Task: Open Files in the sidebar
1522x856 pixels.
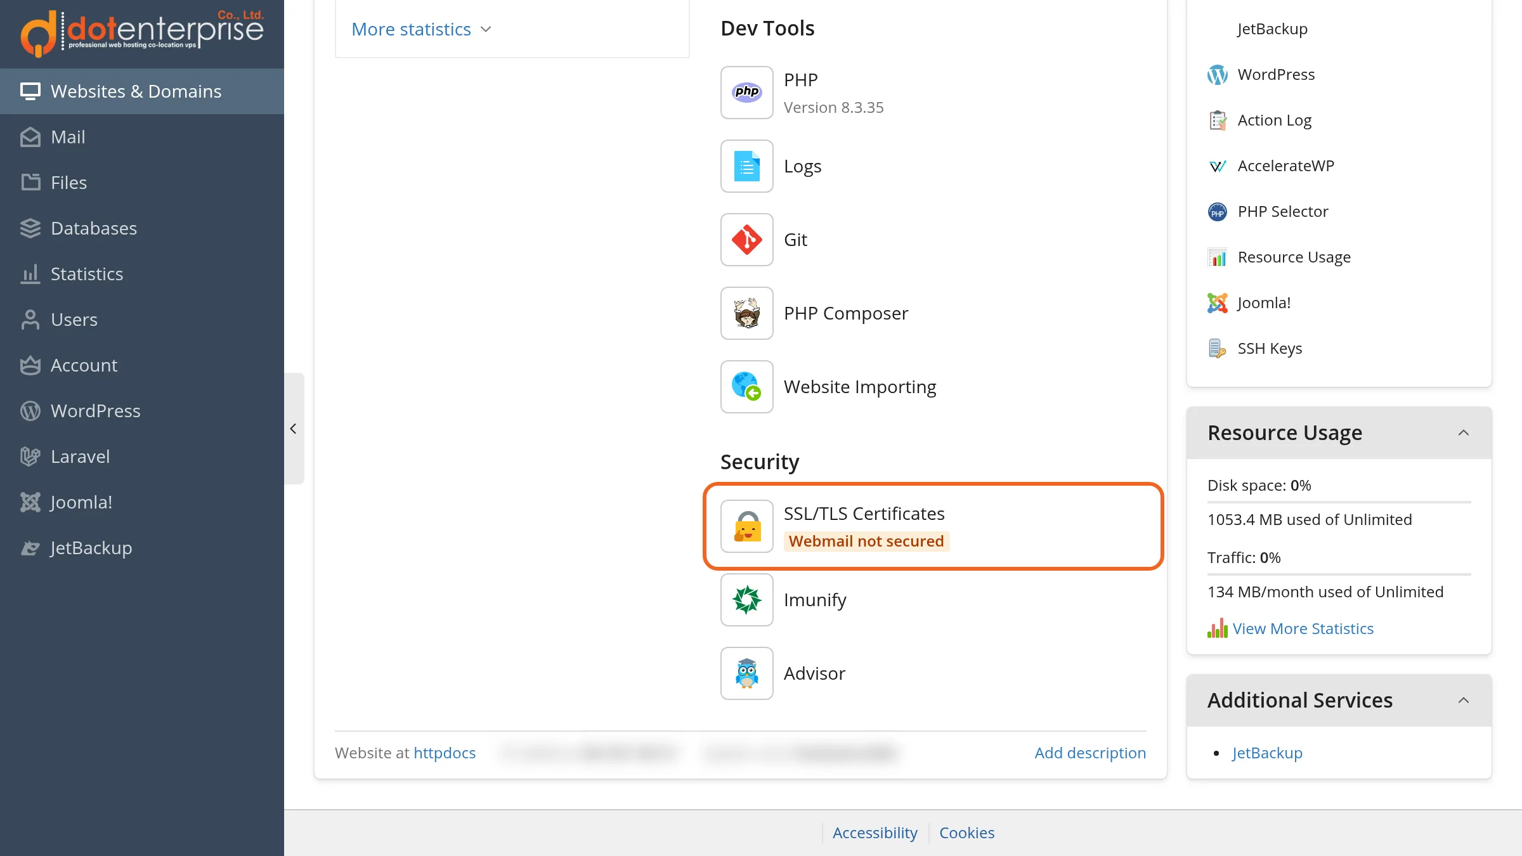Action: click(x=142, y=183)
